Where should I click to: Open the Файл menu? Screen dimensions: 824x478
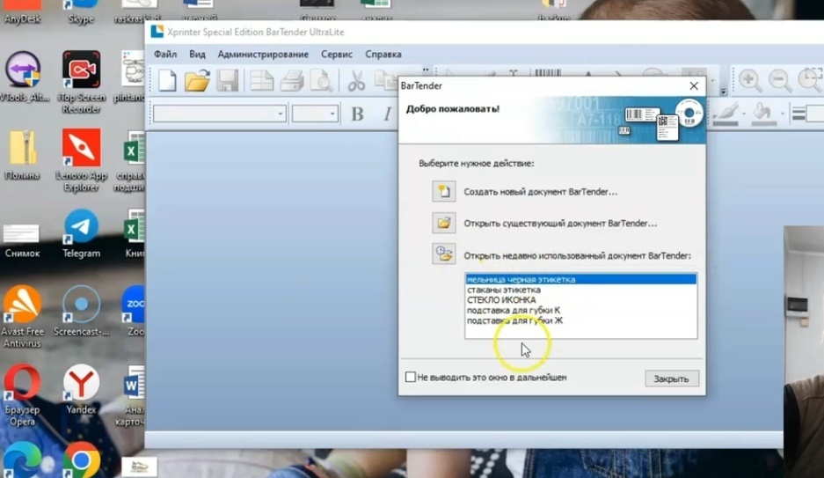click(165, 55)
